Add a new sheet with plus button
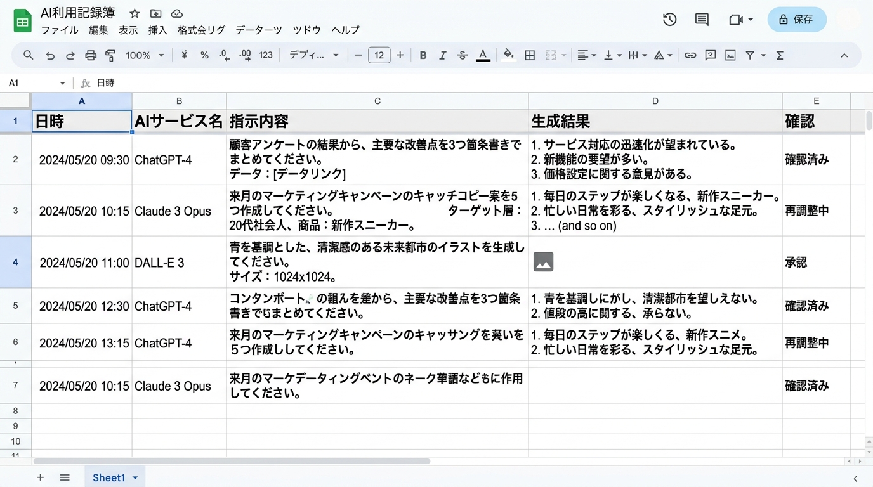The width and height of the screenshot is (873, 487). (x=40, y=477)
